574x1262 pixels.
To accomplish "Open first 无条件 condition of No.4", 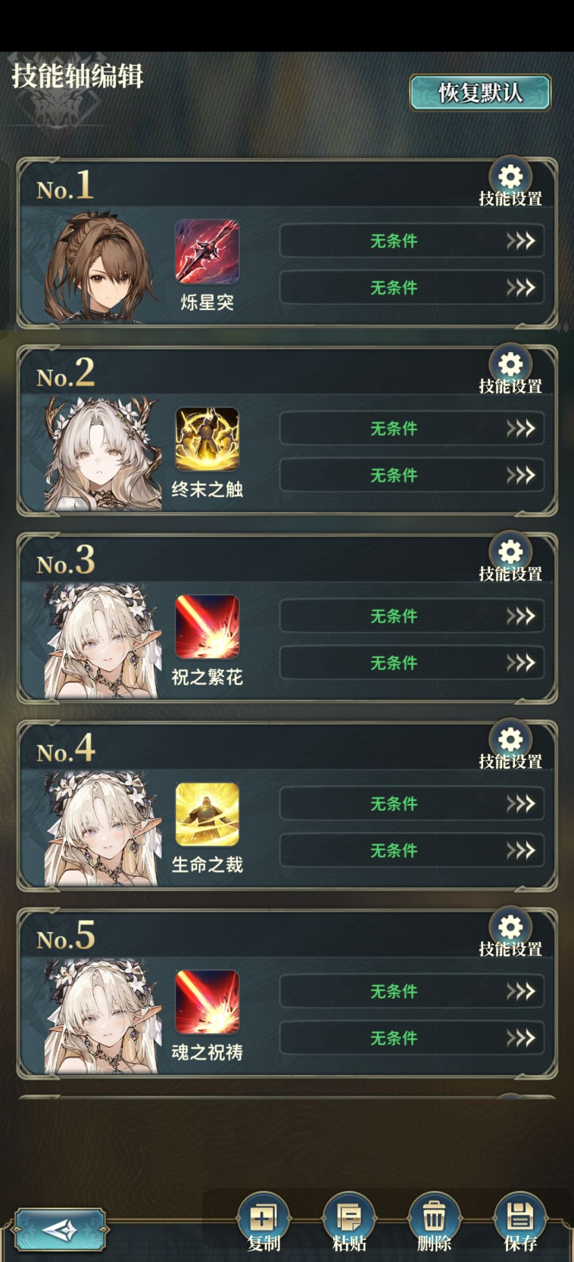I will [x=412, y=803].
